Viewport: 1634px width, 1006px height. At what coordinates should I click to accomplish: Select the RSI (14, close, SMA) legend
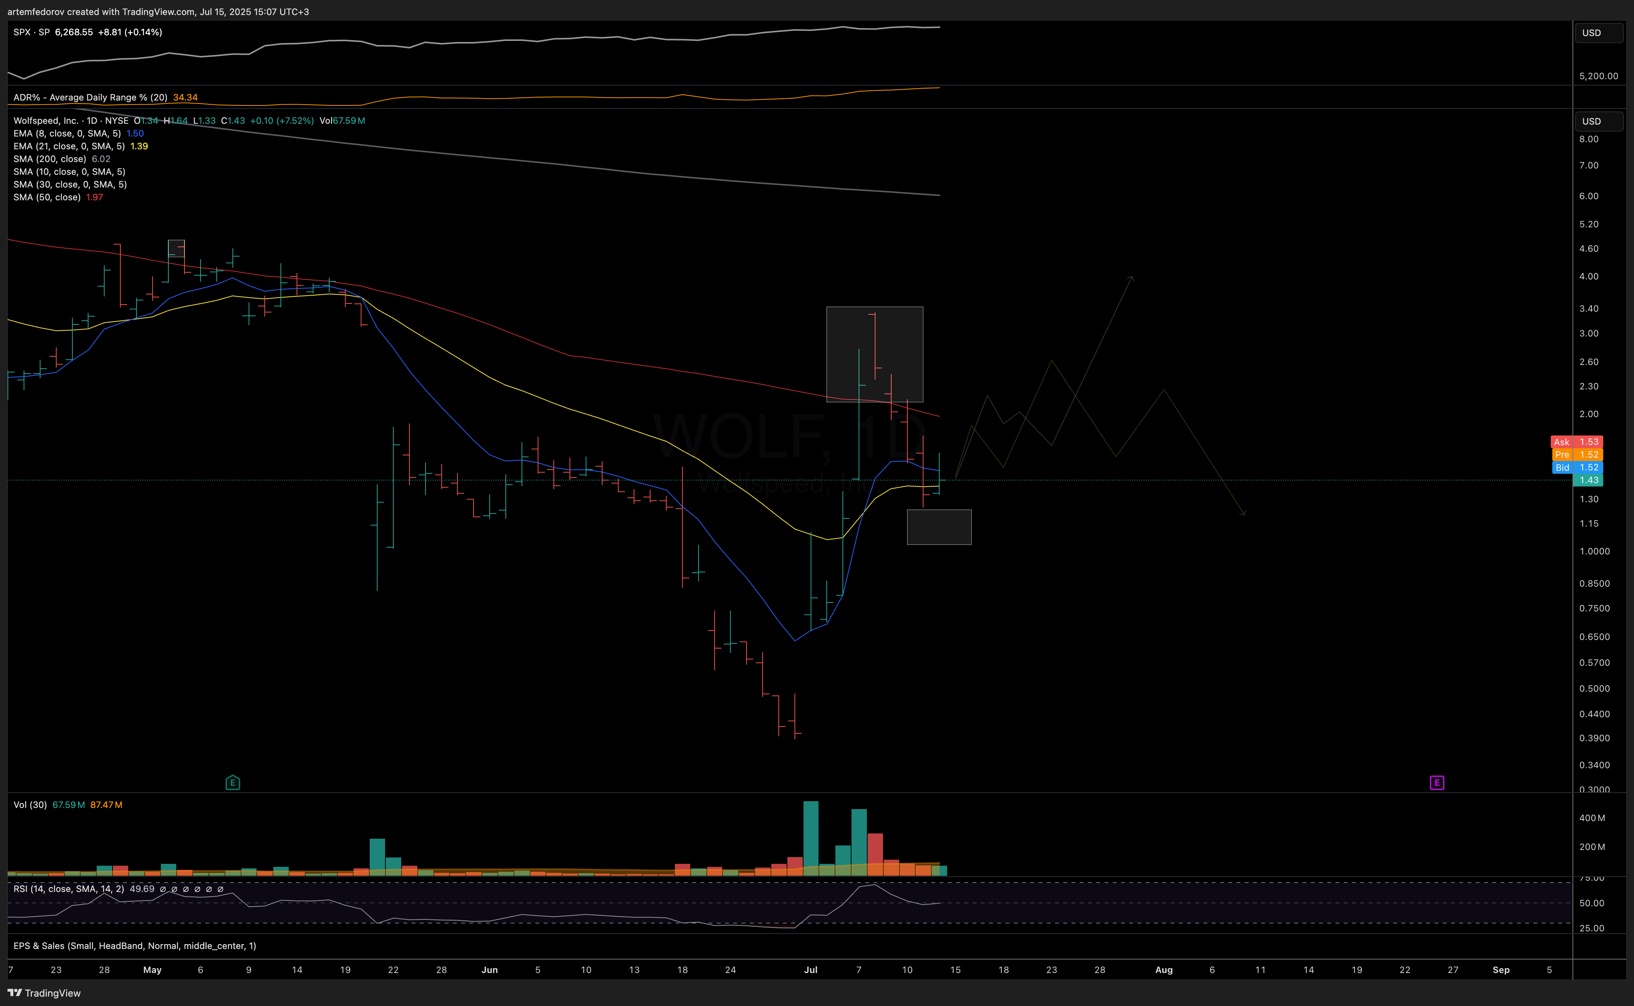pyautogui.click(x=69, y=889)
